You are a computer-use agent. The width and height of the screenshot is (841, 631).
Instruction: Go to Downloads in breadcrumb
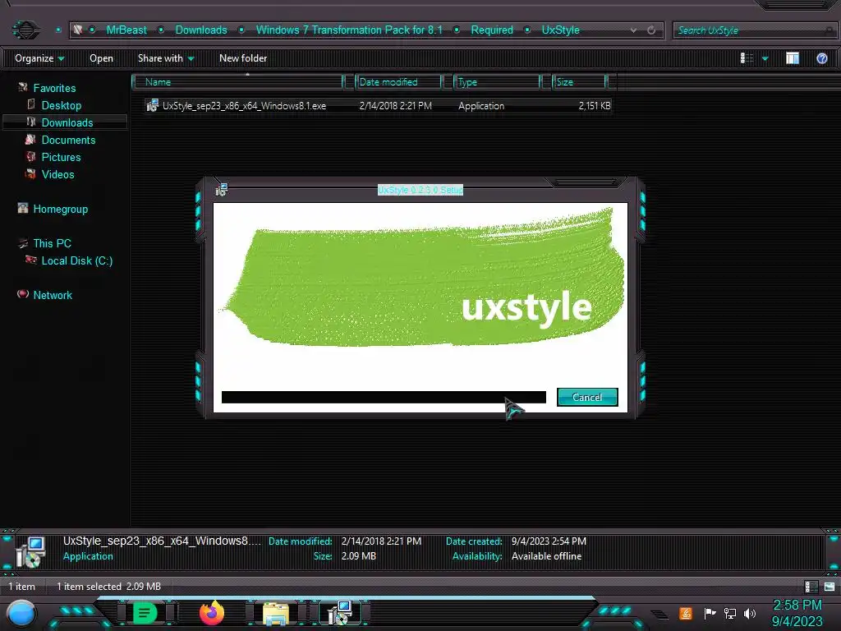201,30
